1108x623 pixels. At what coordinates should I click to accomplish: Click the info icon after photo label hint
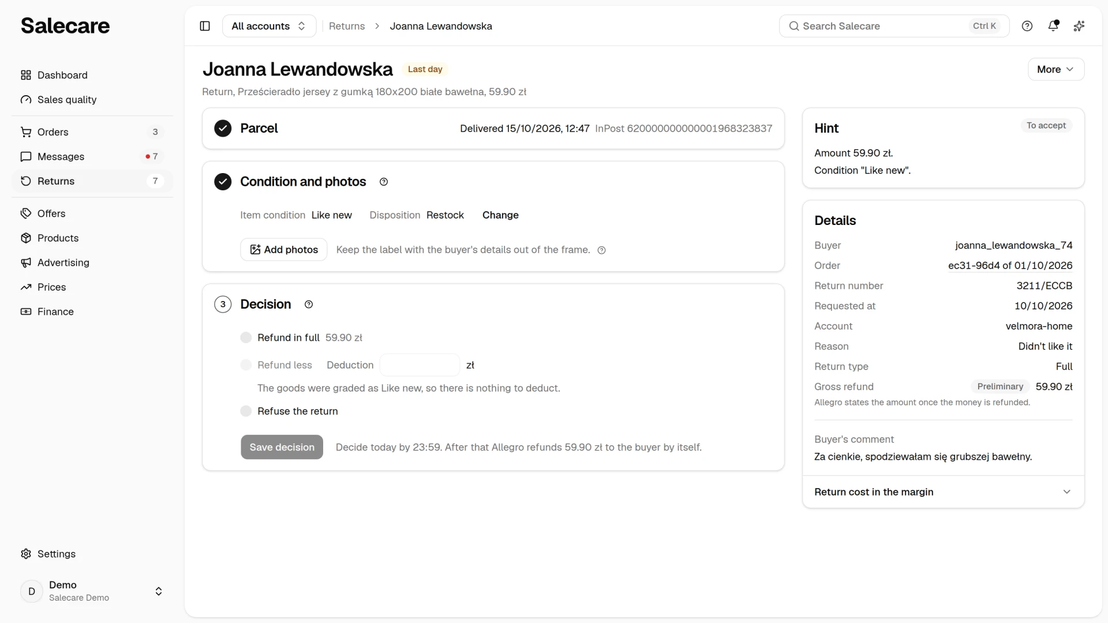[x=601, y=250]
